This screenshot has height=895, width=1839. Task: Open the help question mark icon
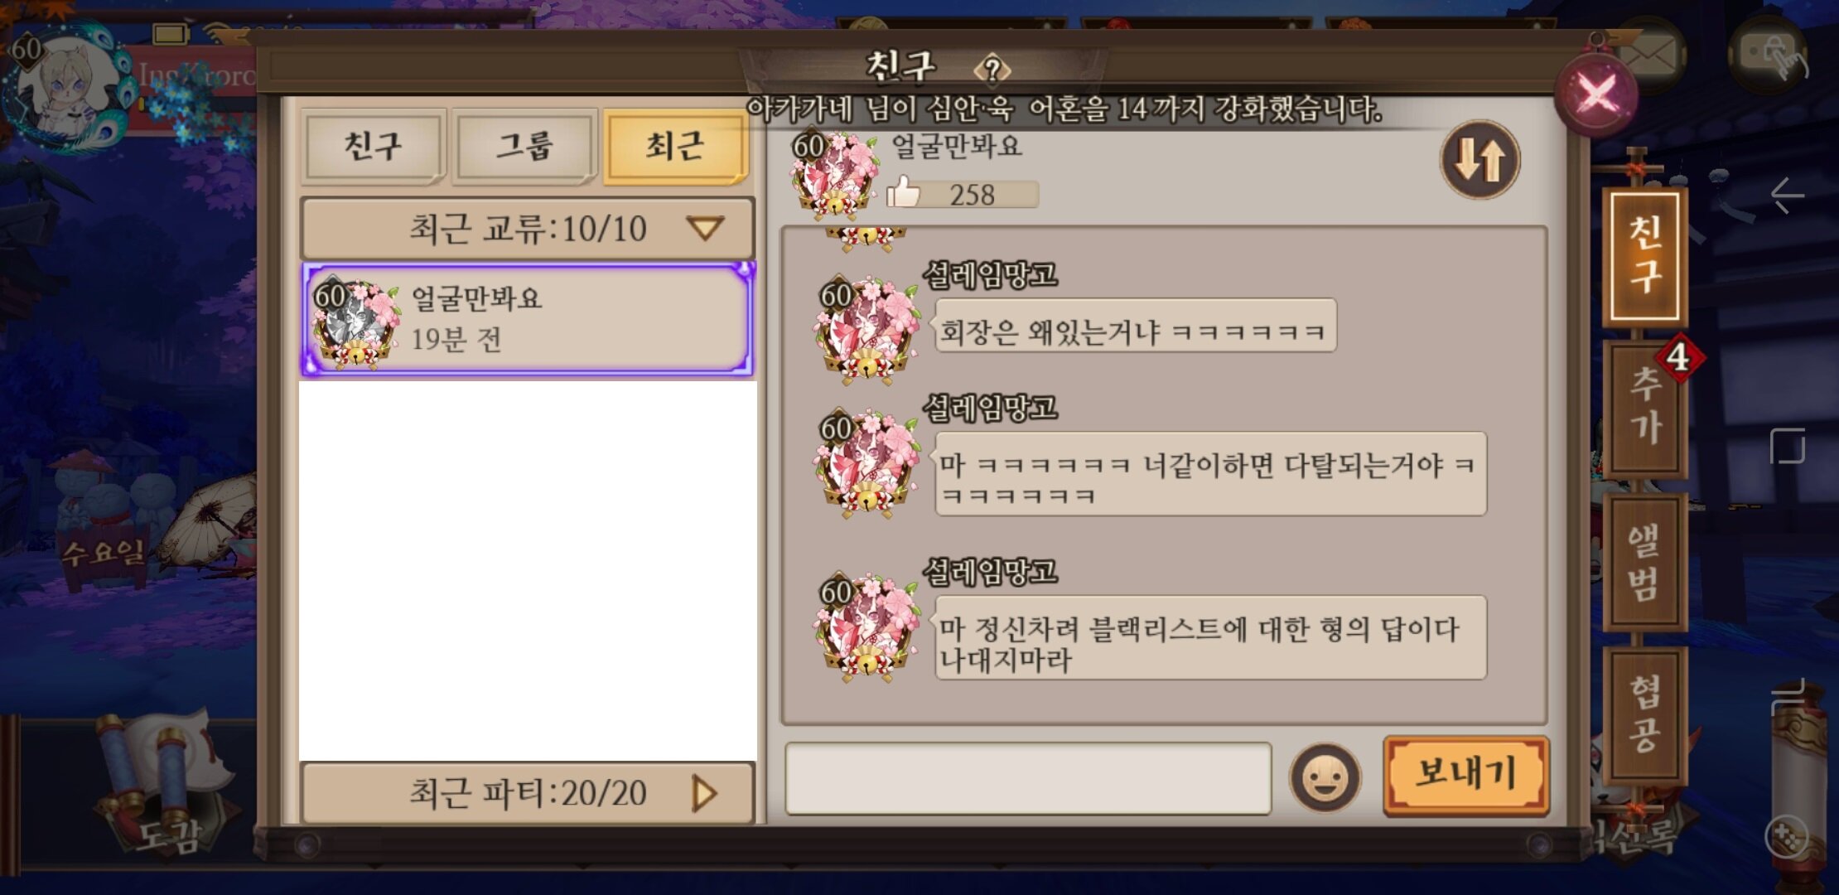pyautogui.click(x=992, y=69)
